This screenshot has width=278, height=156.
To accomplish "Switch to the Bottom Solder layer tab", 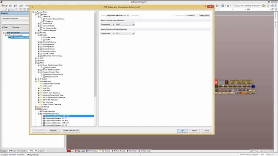I will [x=145, y=151].
